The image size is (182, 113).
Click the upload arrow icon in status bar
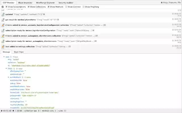click(13, 111)
